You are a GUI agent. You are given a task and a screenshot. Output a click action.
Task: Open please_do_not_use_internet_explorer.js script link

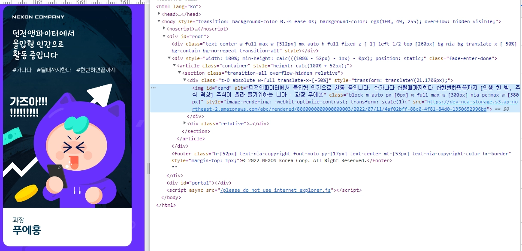coord(275,190)
